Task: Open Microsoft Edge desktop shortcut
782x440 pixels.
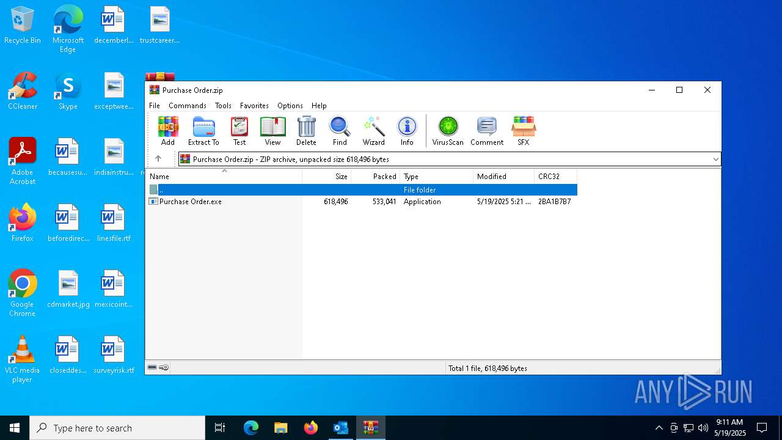Action: pos(68,29)
